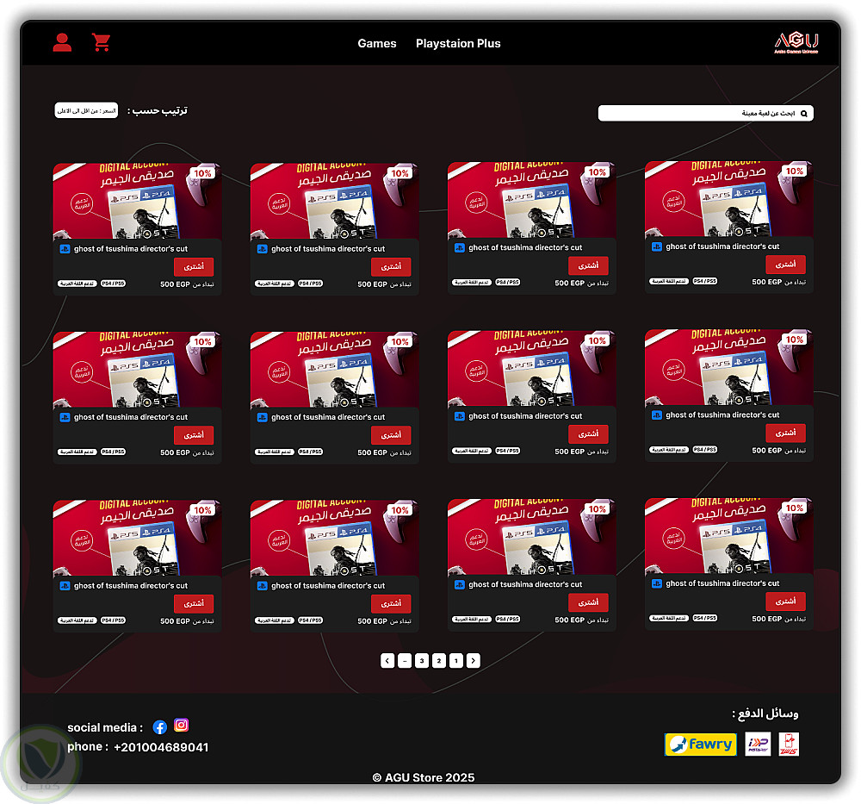Open the price sort order dropdown
The width and height of the screenshot is (861, 804).
pos(86,110)
